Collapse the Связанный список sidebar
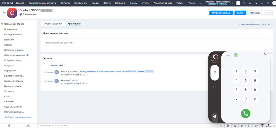276x128 pixels. (x=2, y=24)
